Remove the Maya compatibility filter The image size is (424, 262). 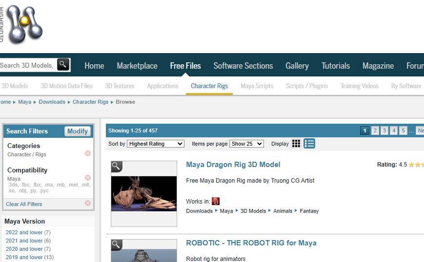(x=88, y=178)
